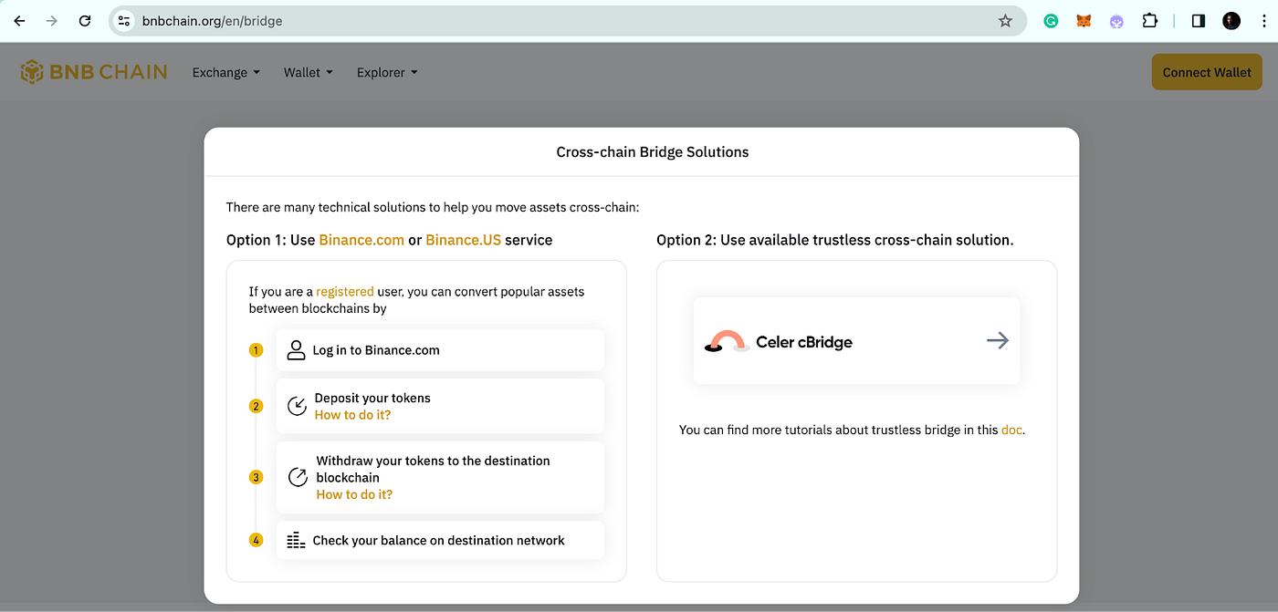Click the browser forward arrow
The height and width of the screenshot is (612, 1278).
click(52, 21)
